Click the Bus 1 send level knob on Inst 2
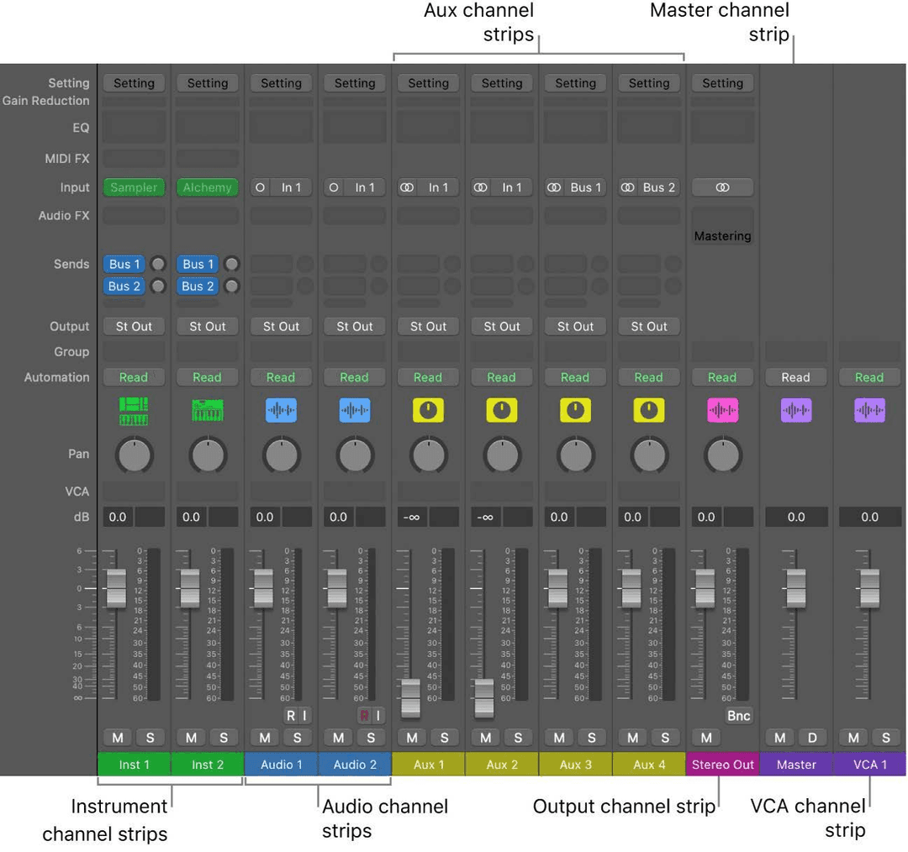The image size is (908, 852). click(x=231, y=264)
